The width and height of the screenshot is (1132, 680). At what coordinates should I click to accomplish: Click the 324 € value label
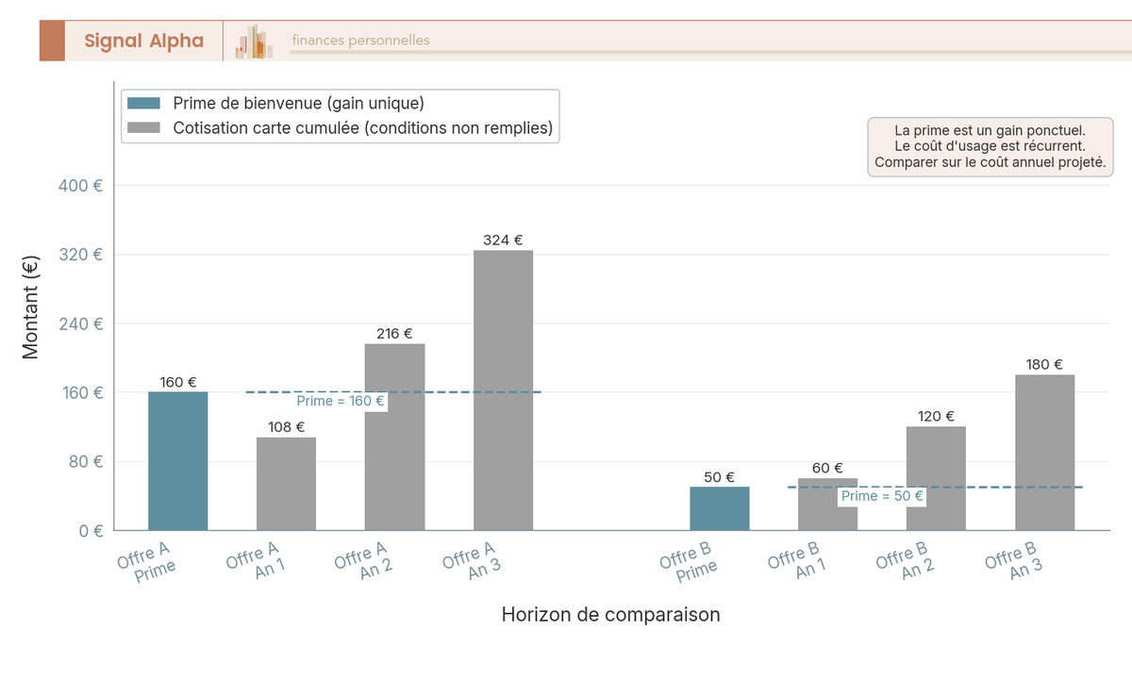[503, 240]
